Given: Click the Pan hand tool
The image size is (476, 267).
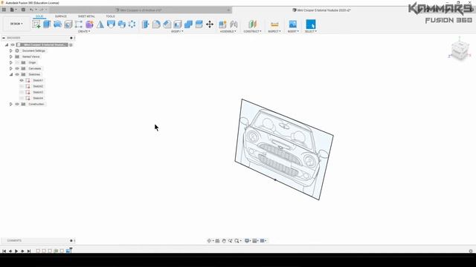Looking at the screenshot, I should [224, 240].
